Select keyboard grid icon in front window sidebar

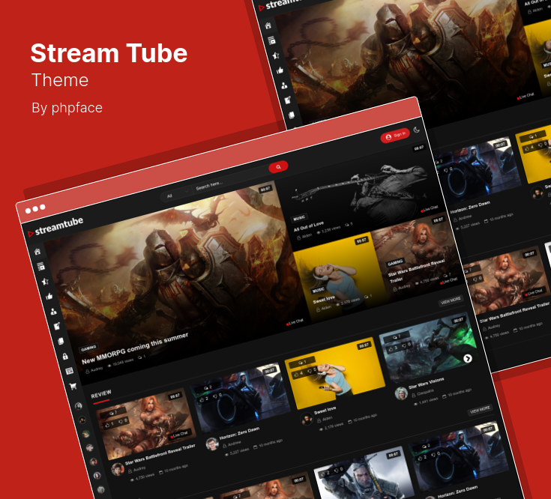pos(69,371)
